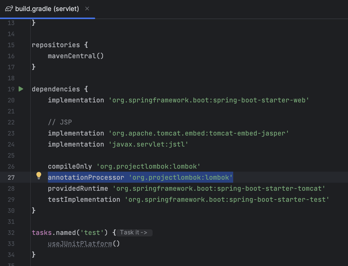Viewport: 348px width, 266px height.
Task: Click the closing brace on line 17
Action: pos(34,67)
